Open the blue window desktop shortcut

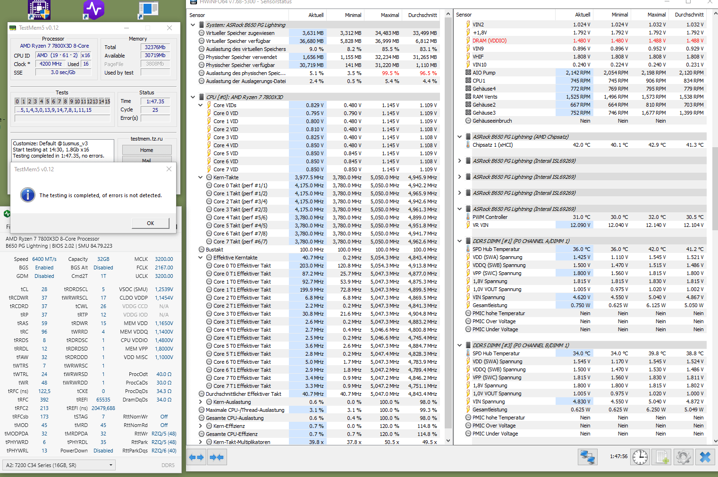[148, 10]
